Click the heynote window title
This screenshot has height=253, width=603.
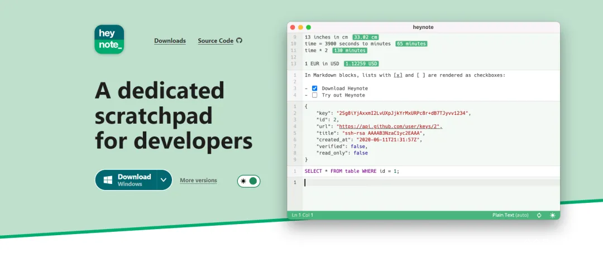pos(423,27)
